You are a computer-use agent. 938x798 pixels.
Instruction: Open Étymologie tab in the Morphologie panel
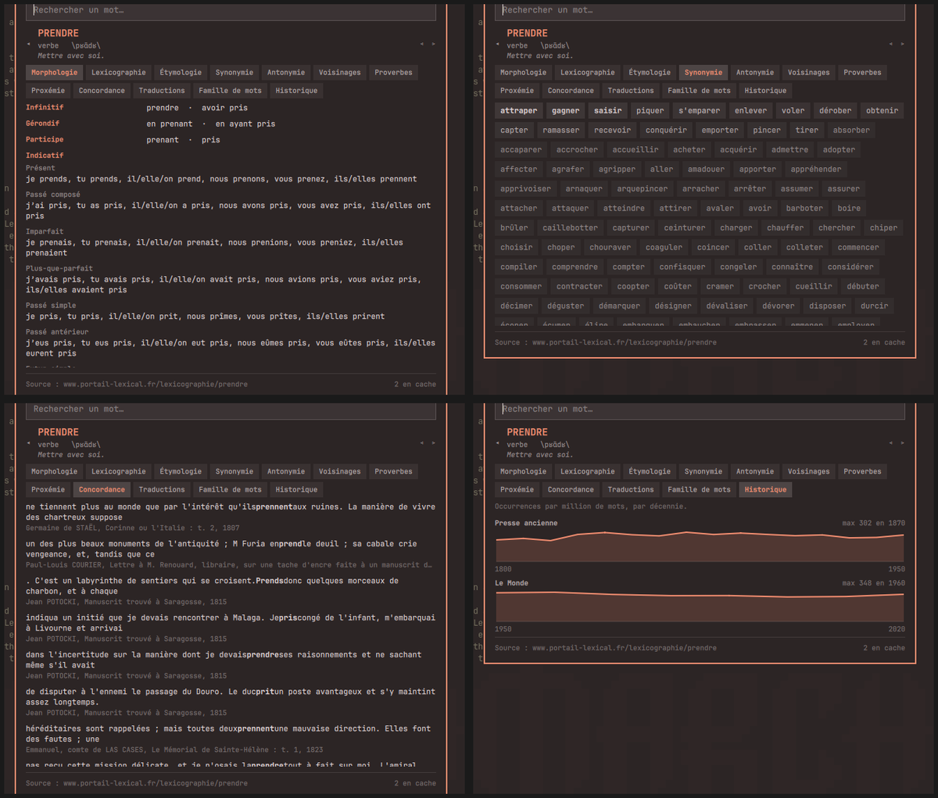181,73
